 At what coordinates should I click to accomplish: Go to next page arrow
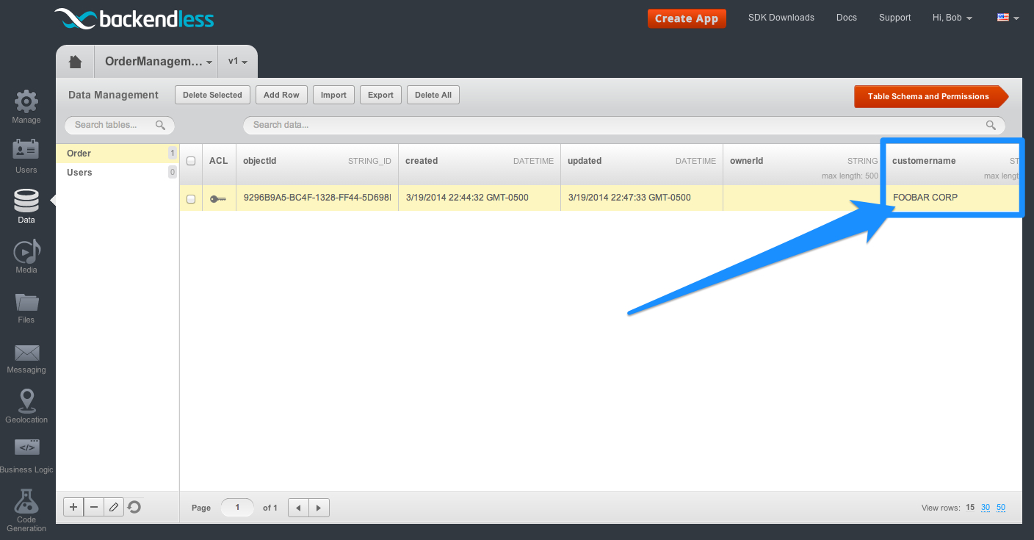click(319, 508)
